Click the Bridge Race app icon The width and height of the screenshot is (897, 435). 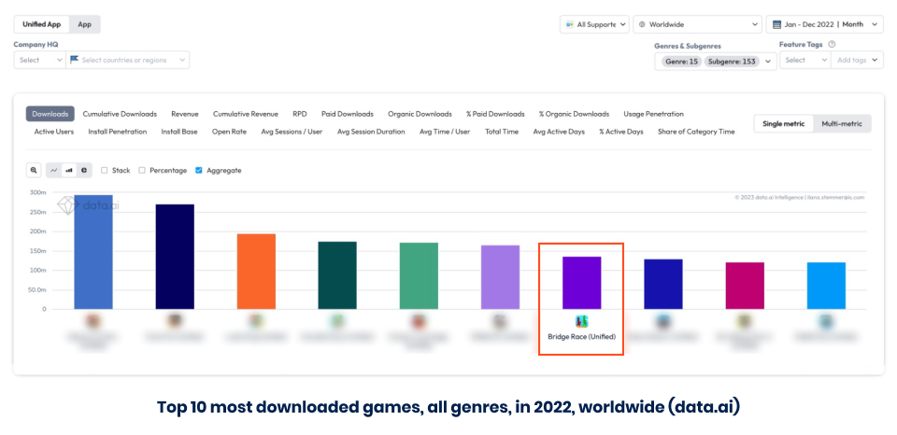(581, 322)
